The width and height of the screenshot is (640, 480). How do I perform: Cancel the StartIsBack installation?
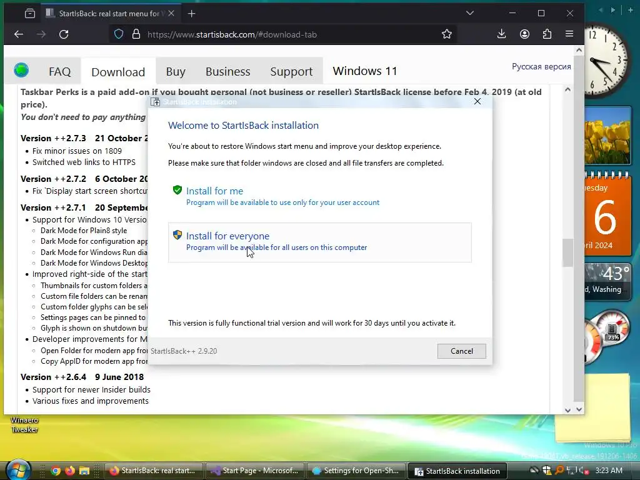pos(461,351)
